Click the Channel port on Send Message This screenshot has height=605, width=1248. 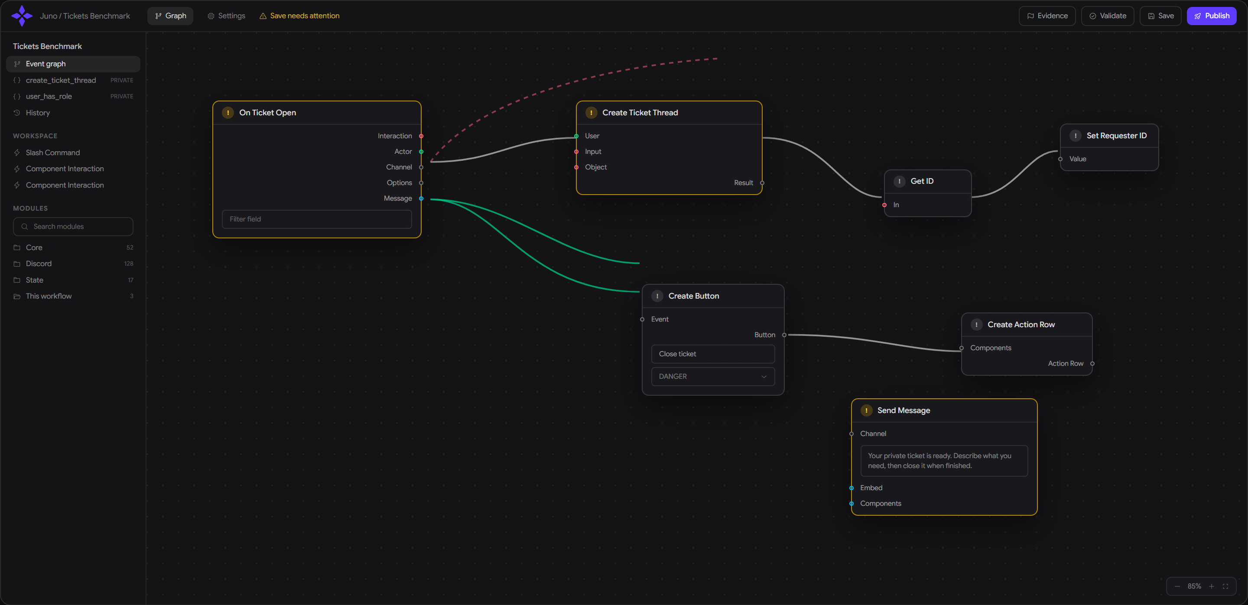pyautogui.click(x=851, y=433)
